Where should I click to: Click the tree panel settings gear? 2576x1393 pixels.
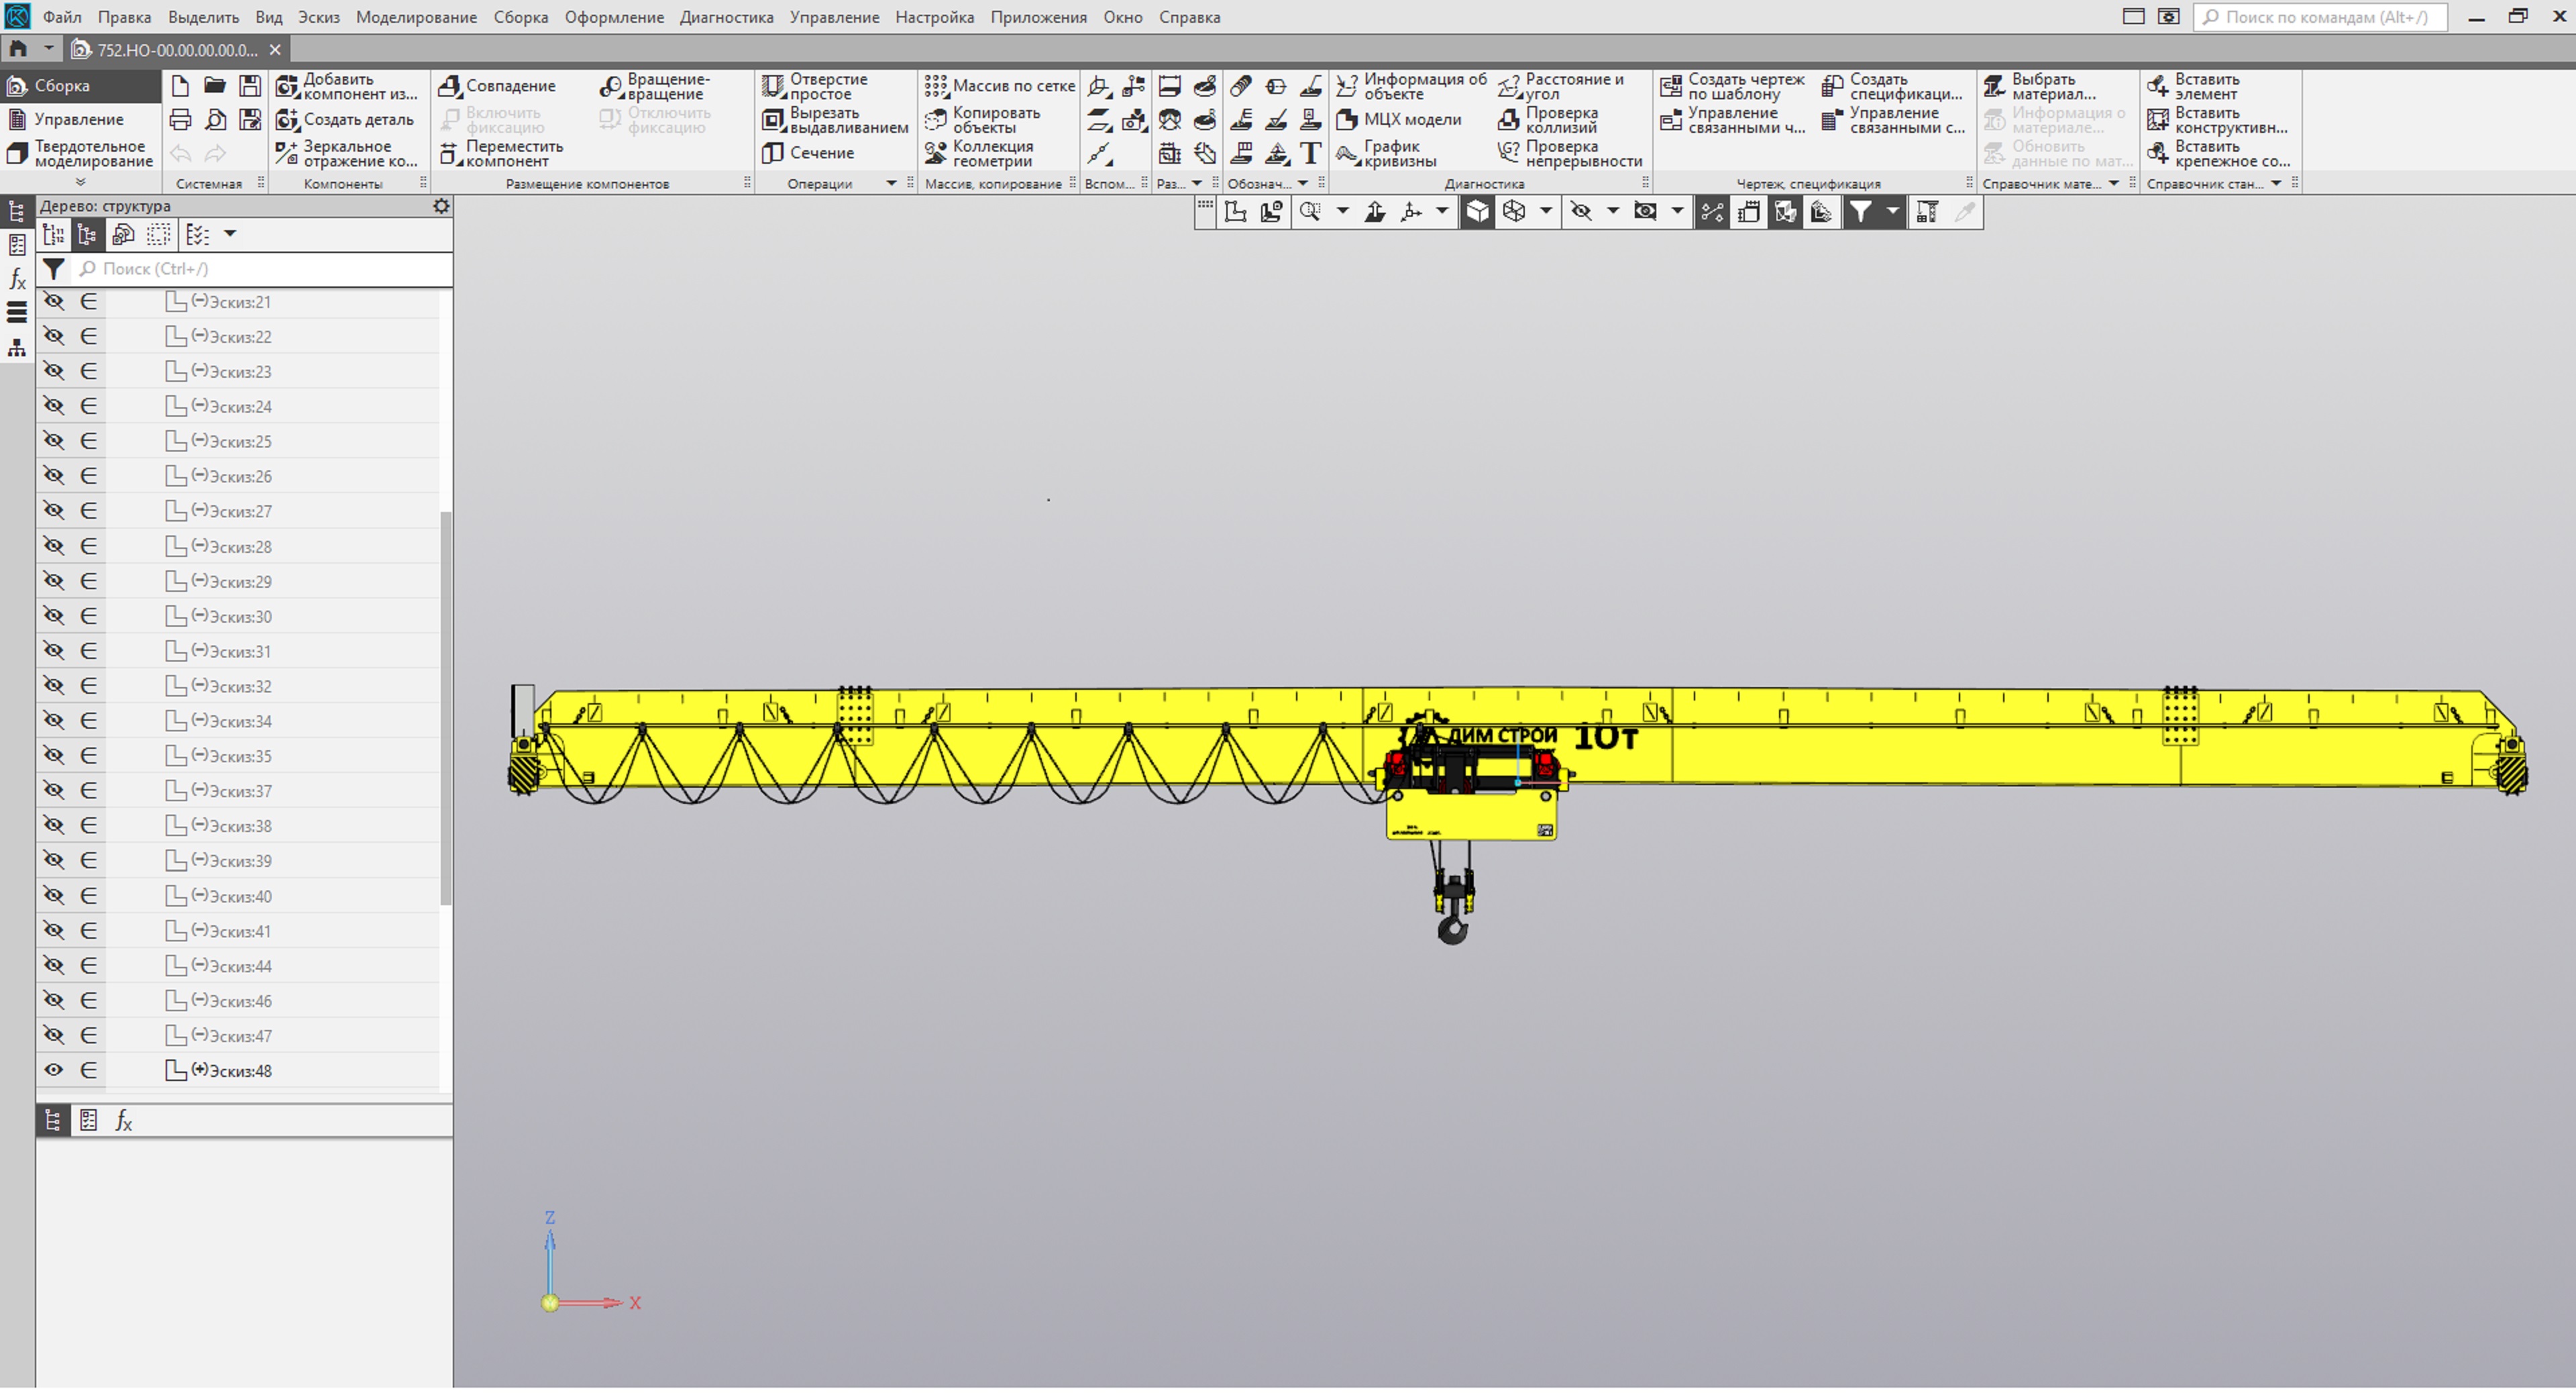coord(441,206)
